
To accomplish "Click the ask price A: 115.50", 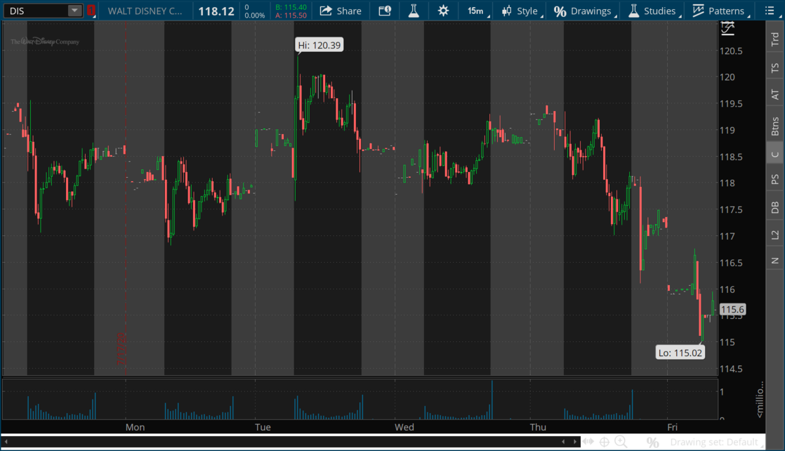I will [291, 14].
